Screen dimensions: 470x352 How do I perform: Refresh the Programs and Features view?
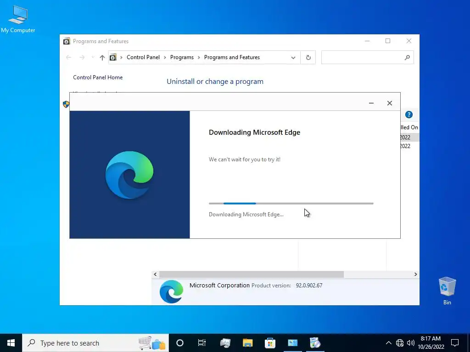tap(308, 57)
